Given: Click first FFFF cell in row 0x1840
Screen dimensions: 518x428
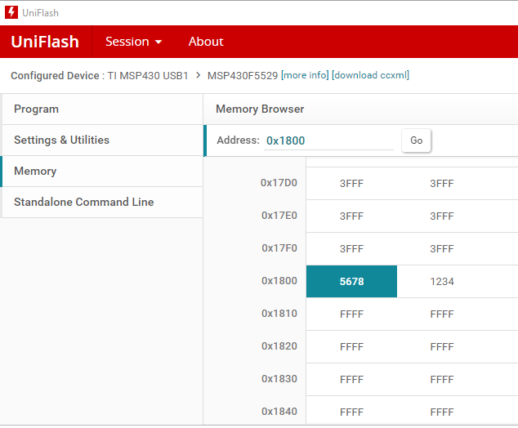Looking at the screenshot, I should [x=351, y=412].
